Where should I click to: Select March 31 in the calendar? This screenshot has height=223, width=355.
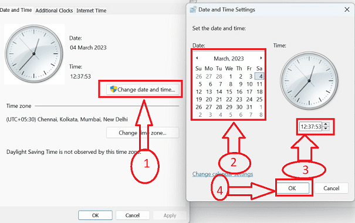249,107
